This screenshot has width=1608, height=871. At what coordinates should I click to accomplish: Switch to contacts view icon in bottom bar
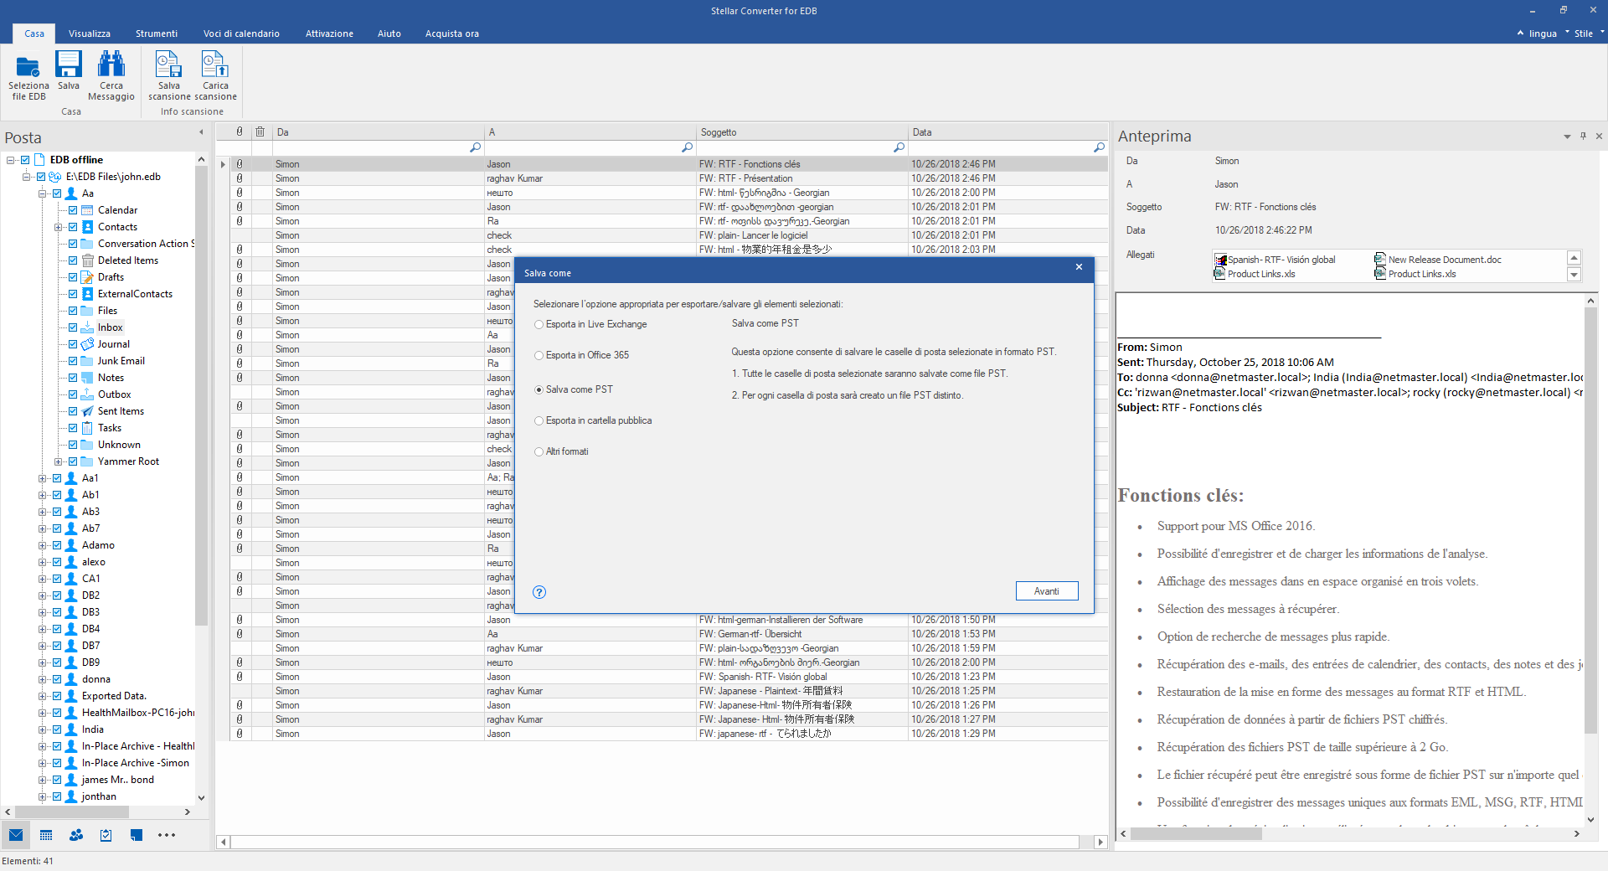(x=76, y=835)
